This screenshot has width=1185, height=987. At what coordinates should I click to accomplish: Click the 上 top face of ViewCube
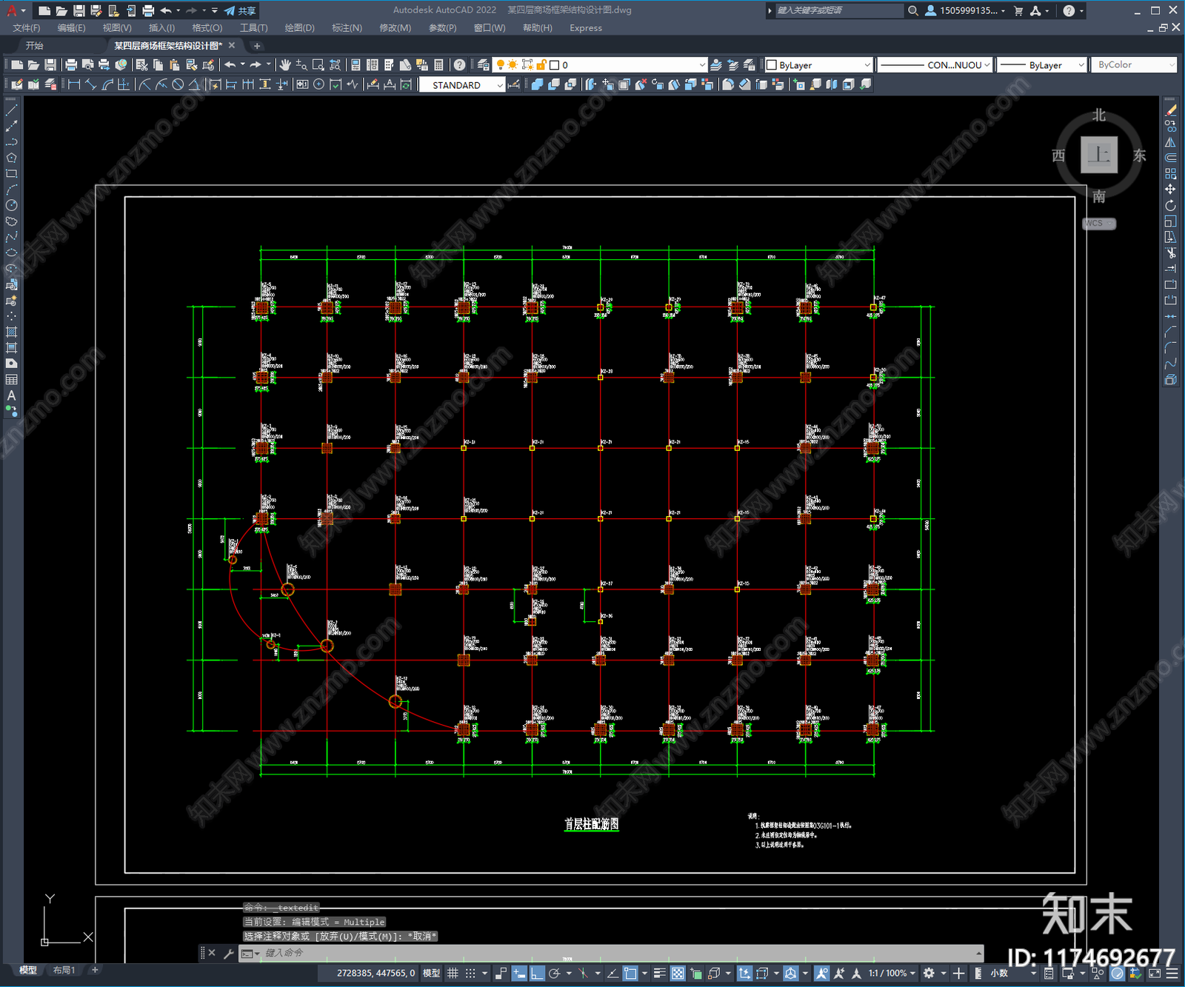click(1099, 155)
